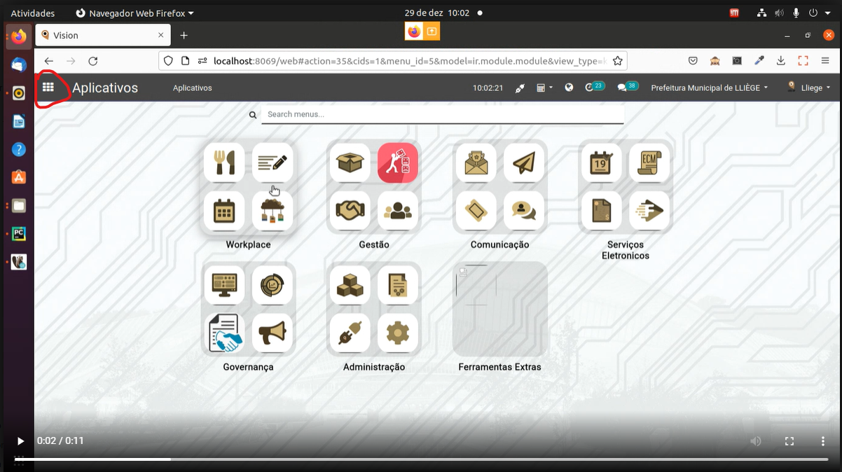Click the Aplicativos breadcrumb menu item

coord(192,88)
